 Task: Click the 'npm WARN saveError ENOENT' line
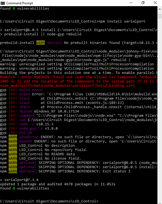click(79, 137)
